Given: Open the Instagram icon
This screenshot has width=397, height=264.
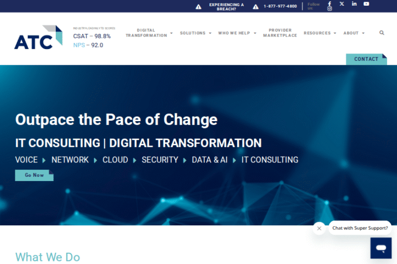Looking at the screenshot, I should [329, 9].
